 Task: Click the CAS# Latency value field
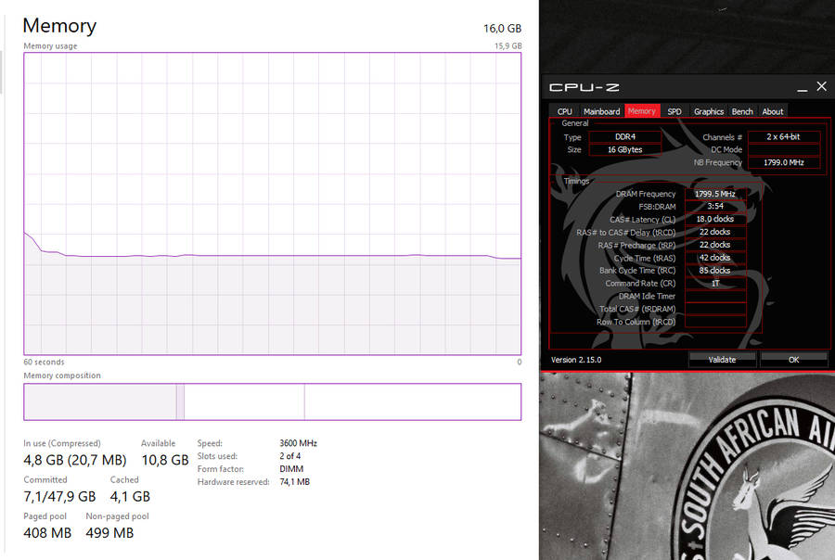click(x=715, y=220)
